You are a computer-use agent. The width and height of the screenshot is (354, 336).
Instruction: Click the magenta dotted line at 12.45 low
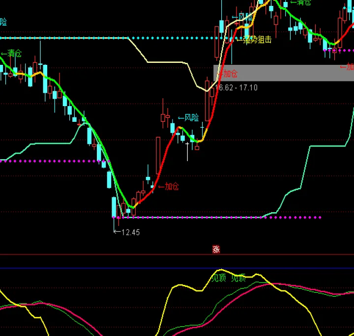(x=221, y=217)
